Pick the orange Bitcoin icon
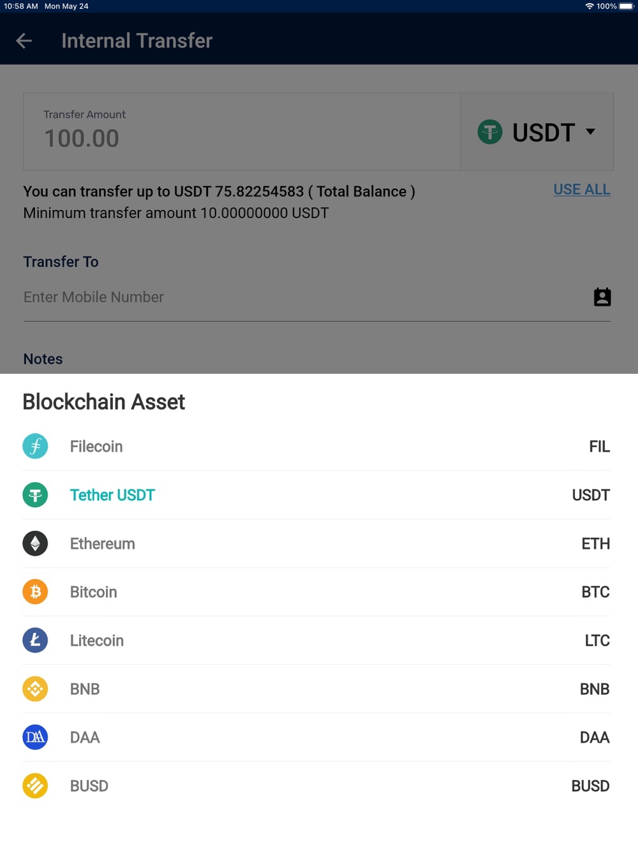Image resolution: width=638 pixels, height=851 pixels. point(35,592)
